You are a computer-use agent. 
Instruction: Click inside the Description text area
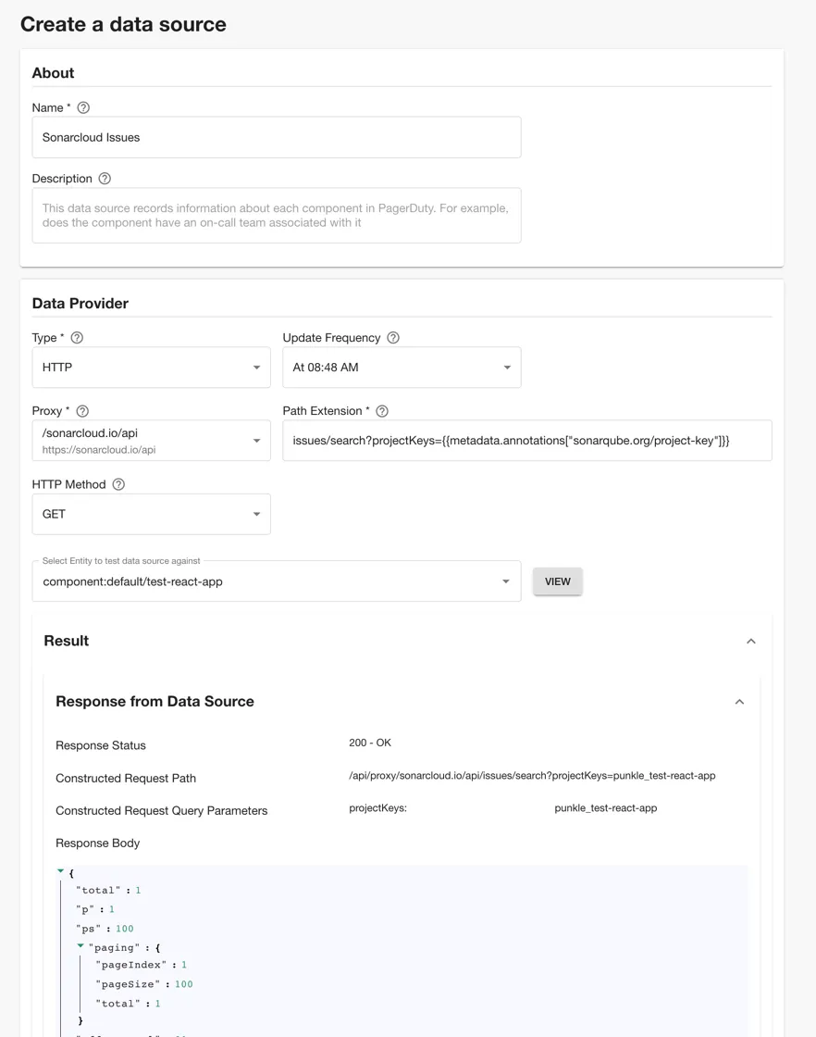click(x=276, y=215)
